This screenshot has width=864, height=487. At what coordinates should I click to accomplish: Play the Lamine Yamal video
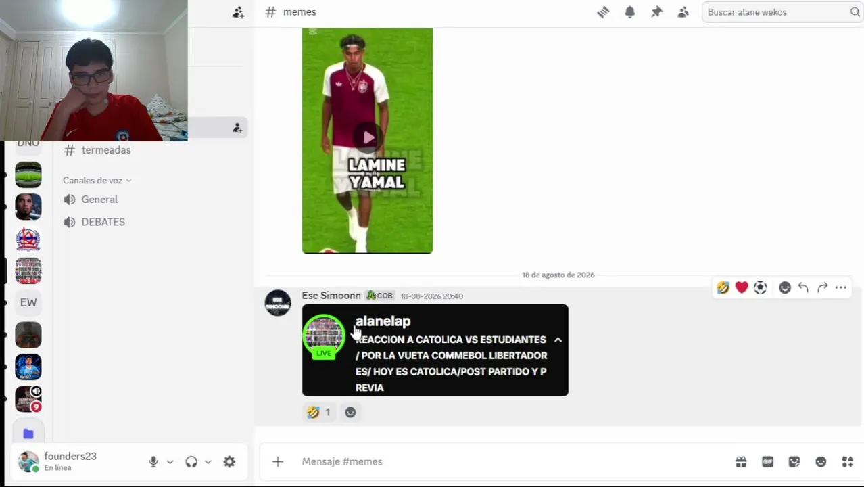(368, 138)
